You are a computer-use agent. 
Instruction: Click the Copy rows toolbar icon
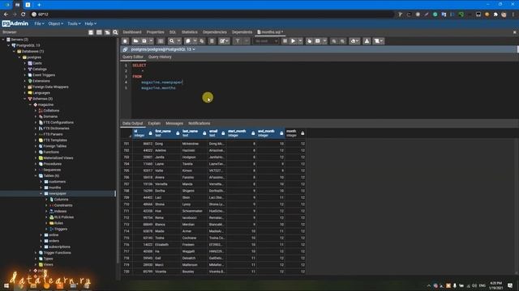pyautogui.click(x=188, y=41)
